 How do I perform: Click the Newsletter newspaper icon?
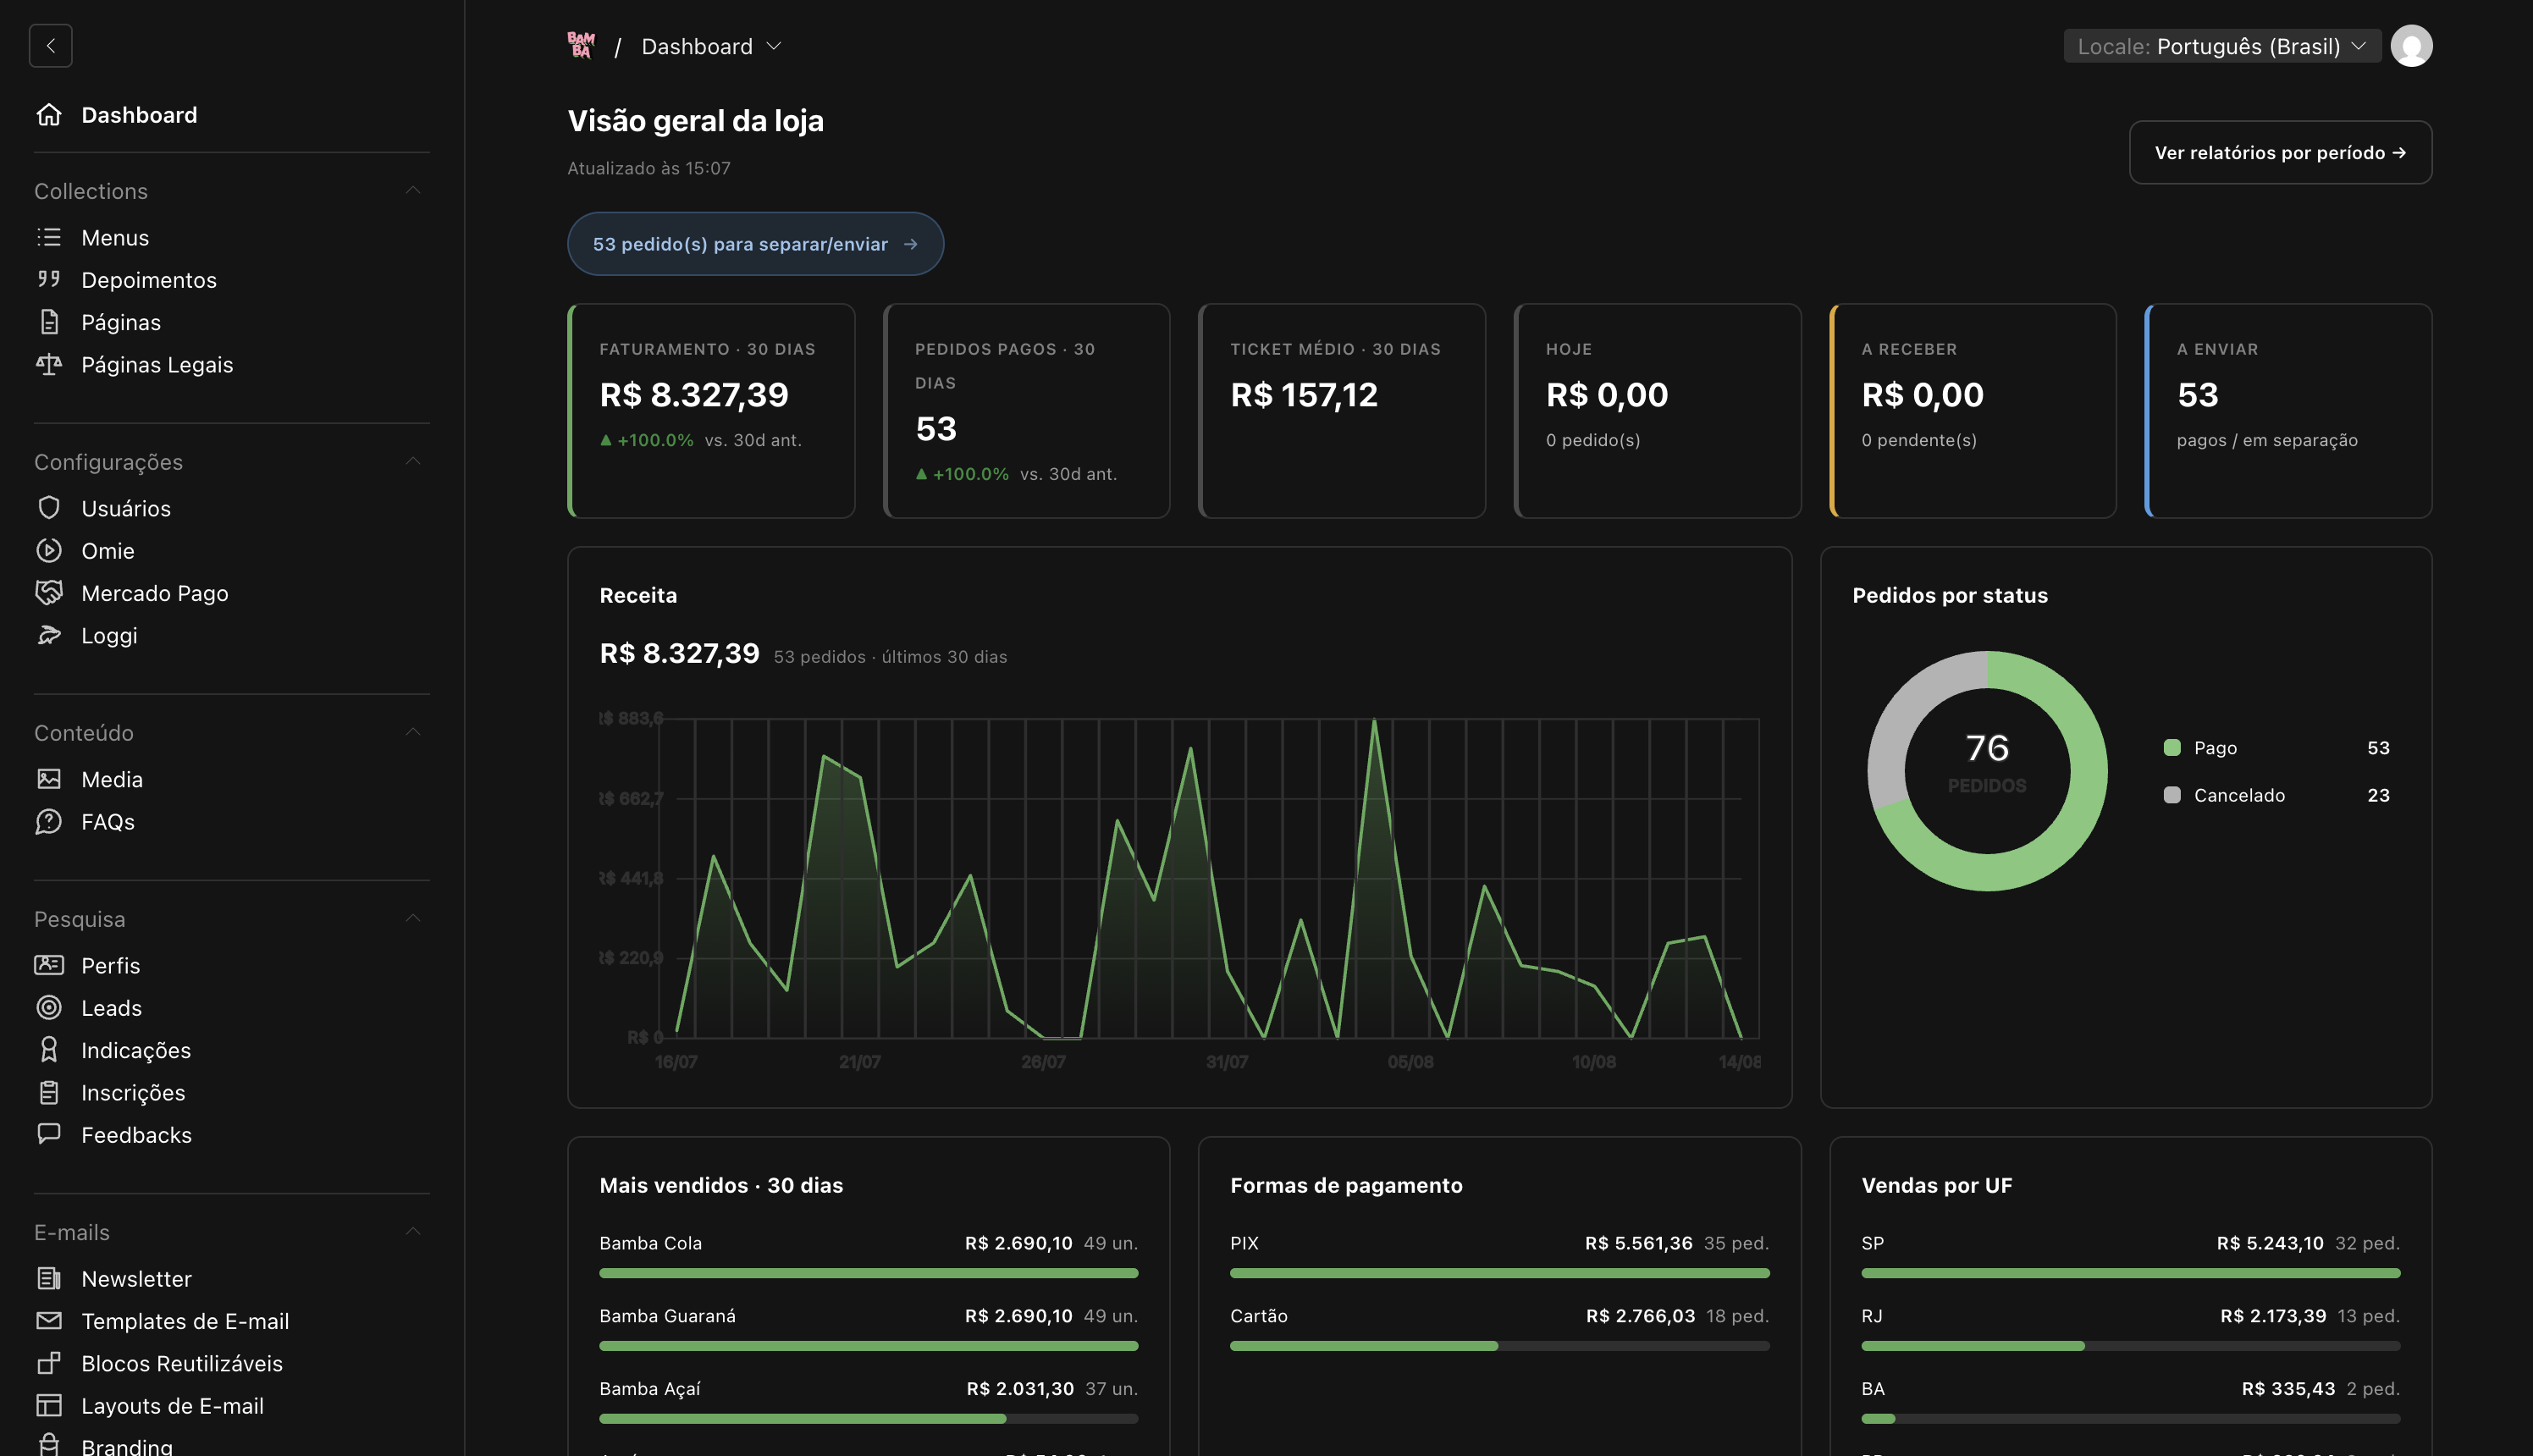pyautogui.click(x=49, y=1278)
